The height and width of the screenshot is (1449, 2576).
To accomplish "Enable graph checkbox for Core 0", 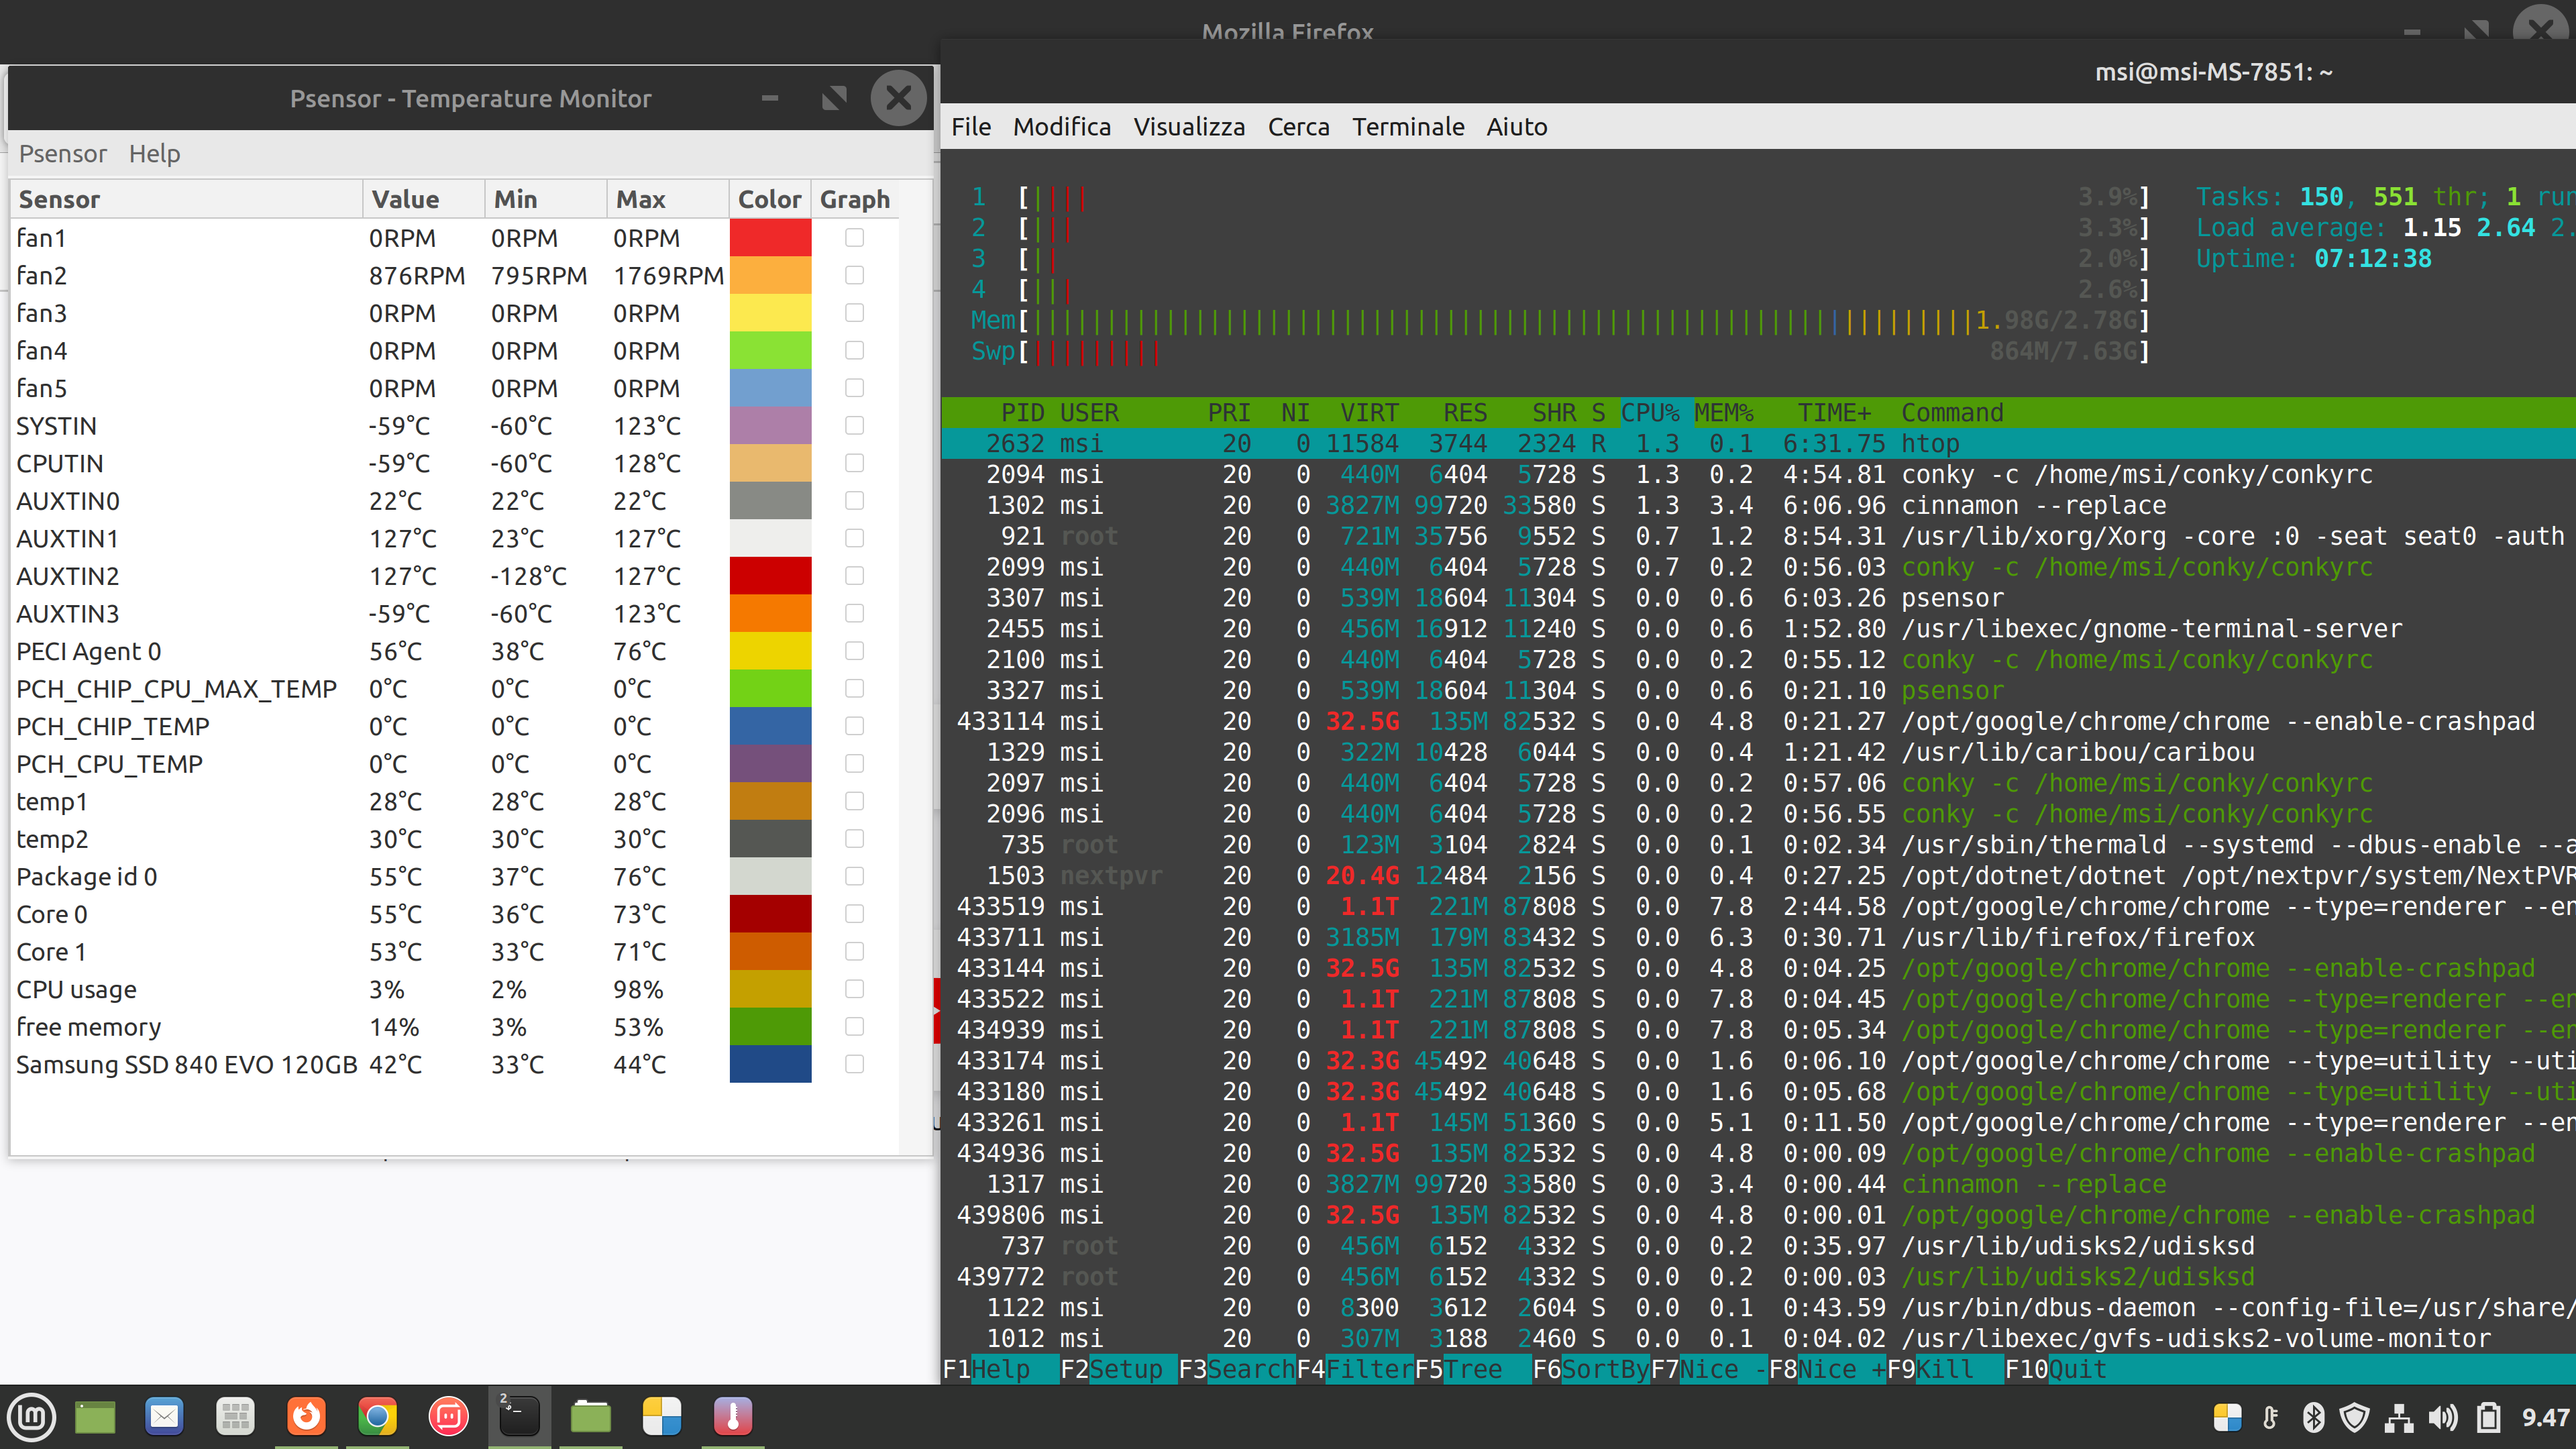I will click(x=854, y=914).
